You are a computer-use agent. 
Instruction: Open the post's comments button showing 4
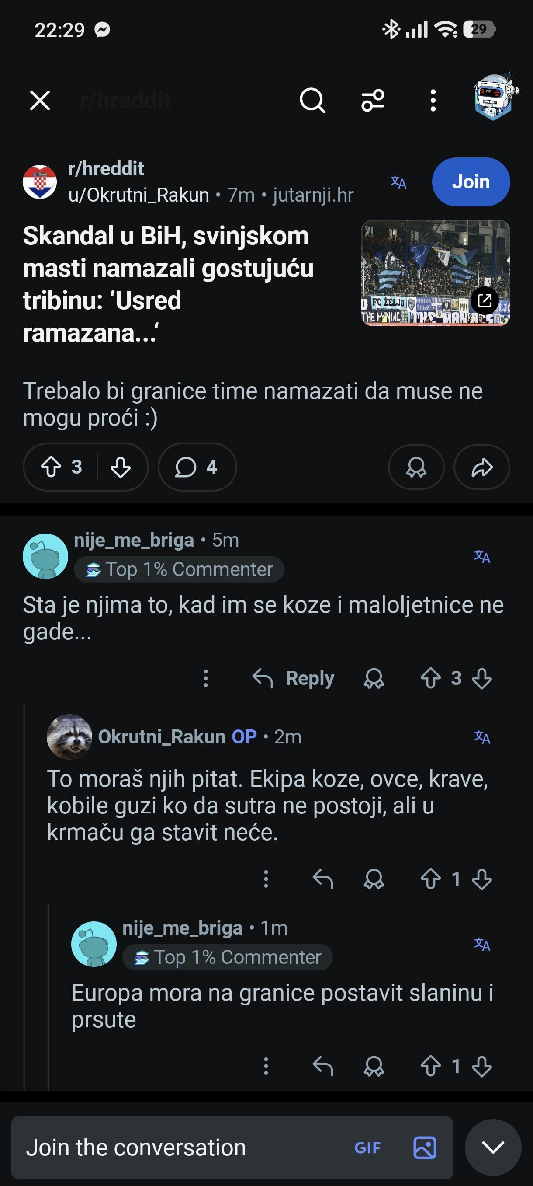pos(197,467)
